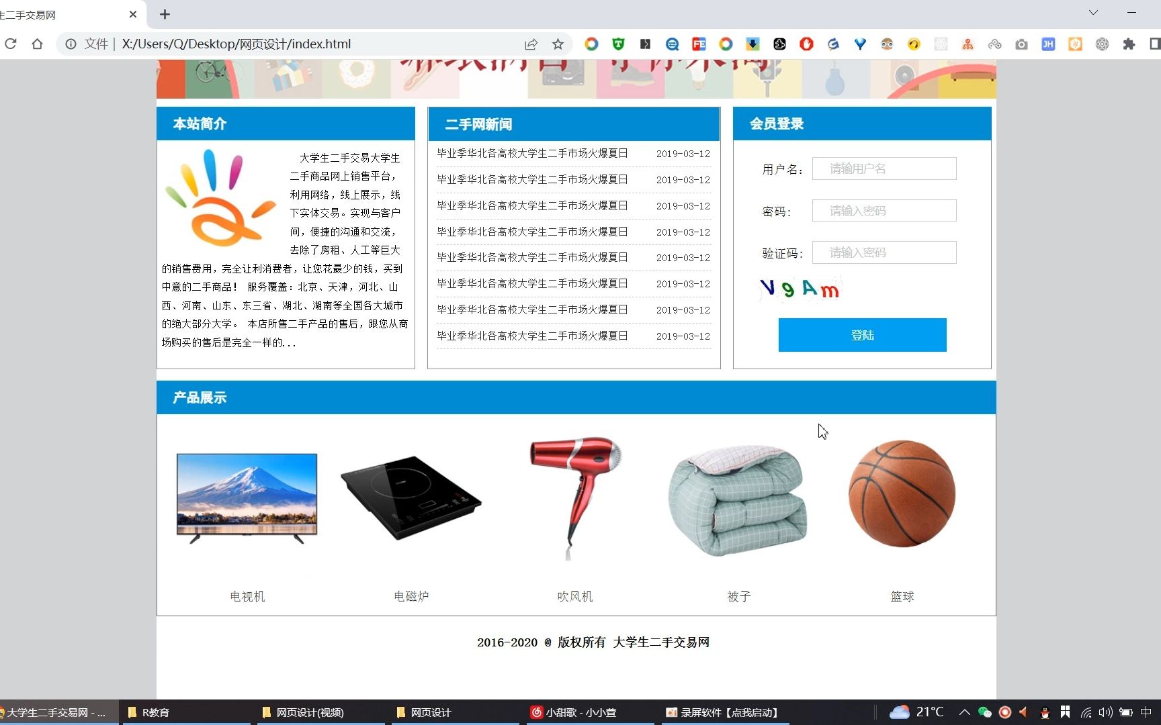Bookmark this page with the star icon
This screenshot has height=725, width=1161.
[x=558, y=44]
